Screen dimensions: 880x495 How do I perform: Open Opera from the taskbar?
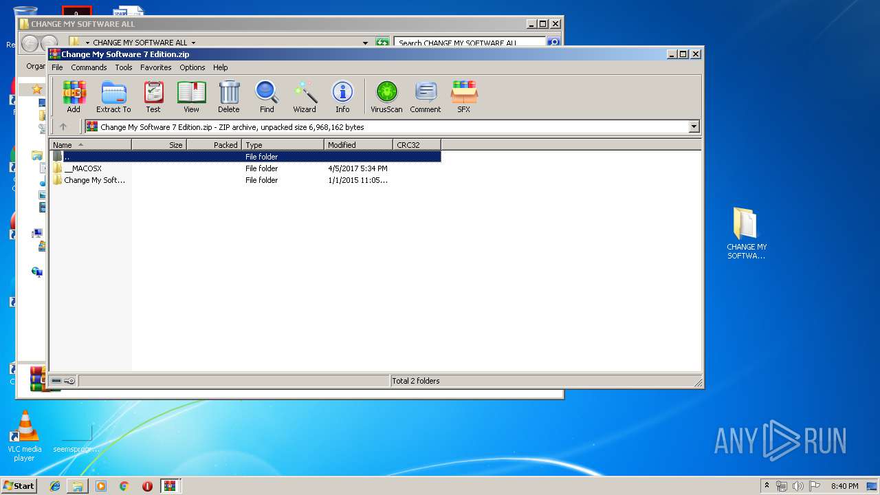(x=147, y=486)
